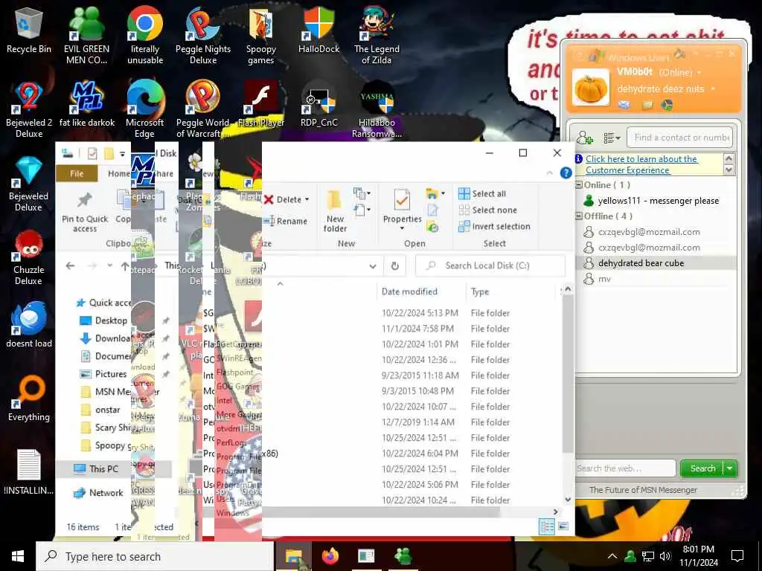
Task: Switch to large icons view button
Action: tap(563, 526)
